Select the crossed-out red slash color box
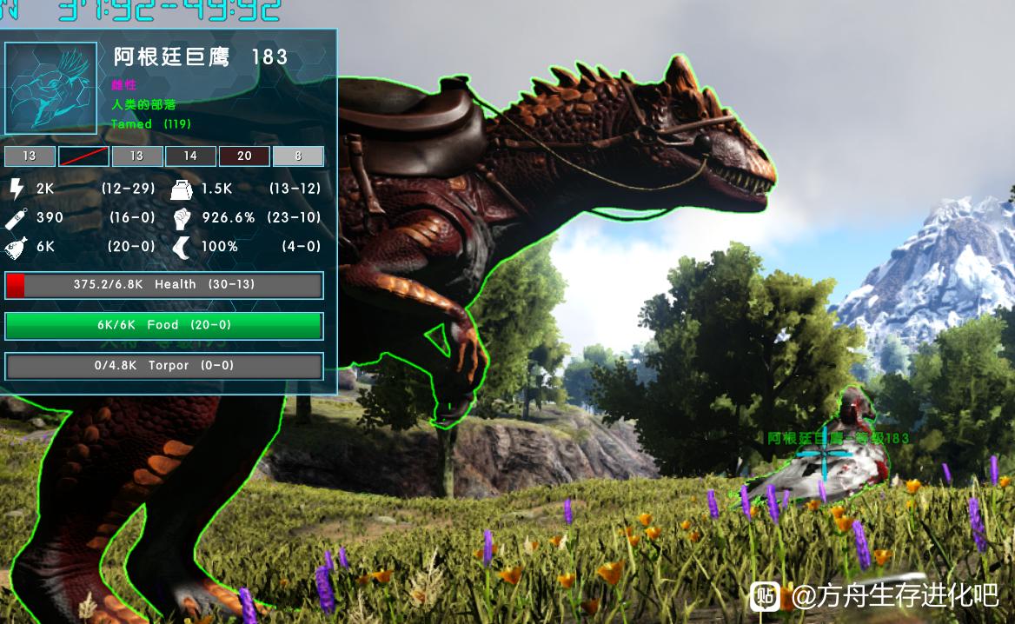 pyautogui.click(x=83, y=156)
